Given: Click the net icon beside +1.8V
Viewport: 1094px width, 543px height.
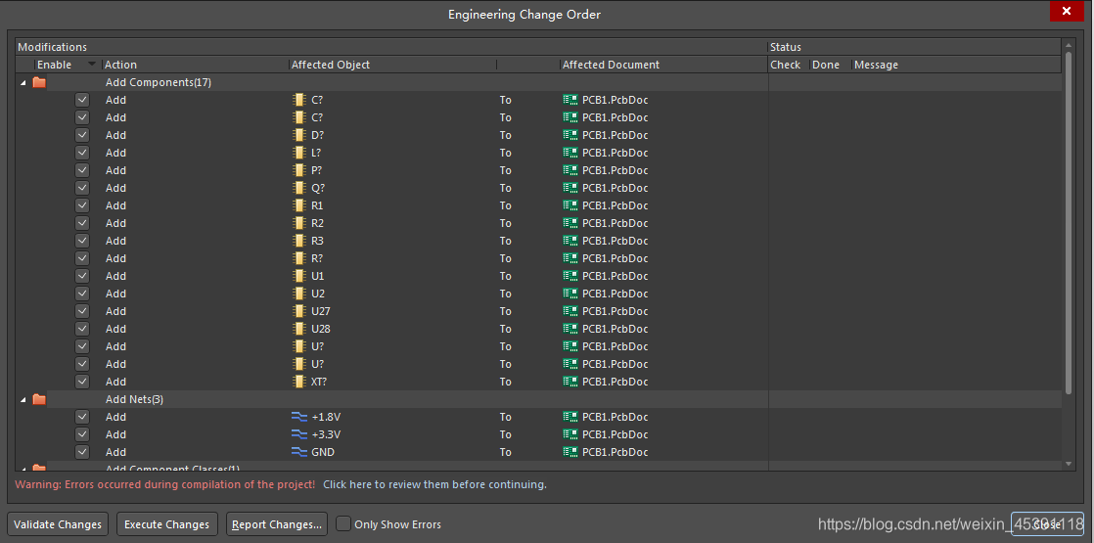Looking at the screenshot, I should pyautogui.click(x=299, y=417).
